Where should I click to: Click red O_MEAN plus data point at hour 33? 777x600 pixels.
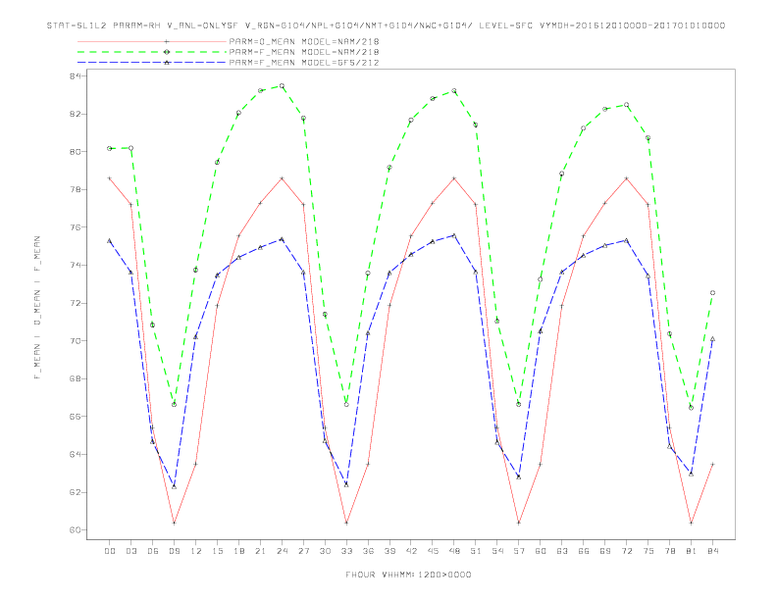(x=346, y=523)
